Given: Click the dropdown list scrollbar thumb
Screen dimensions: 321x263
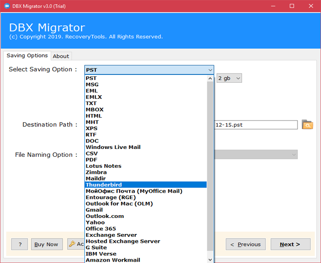Looking at the screenshot, I should [210, 166].
